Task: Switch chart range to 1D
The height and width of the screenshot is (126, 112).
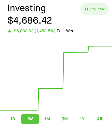Action: (x=13, y=119)
